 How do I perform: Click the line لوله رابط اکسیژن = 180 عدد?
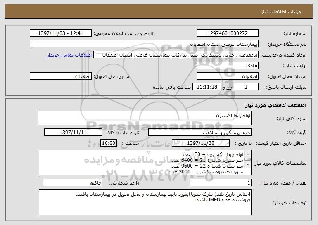coord(212,155)
